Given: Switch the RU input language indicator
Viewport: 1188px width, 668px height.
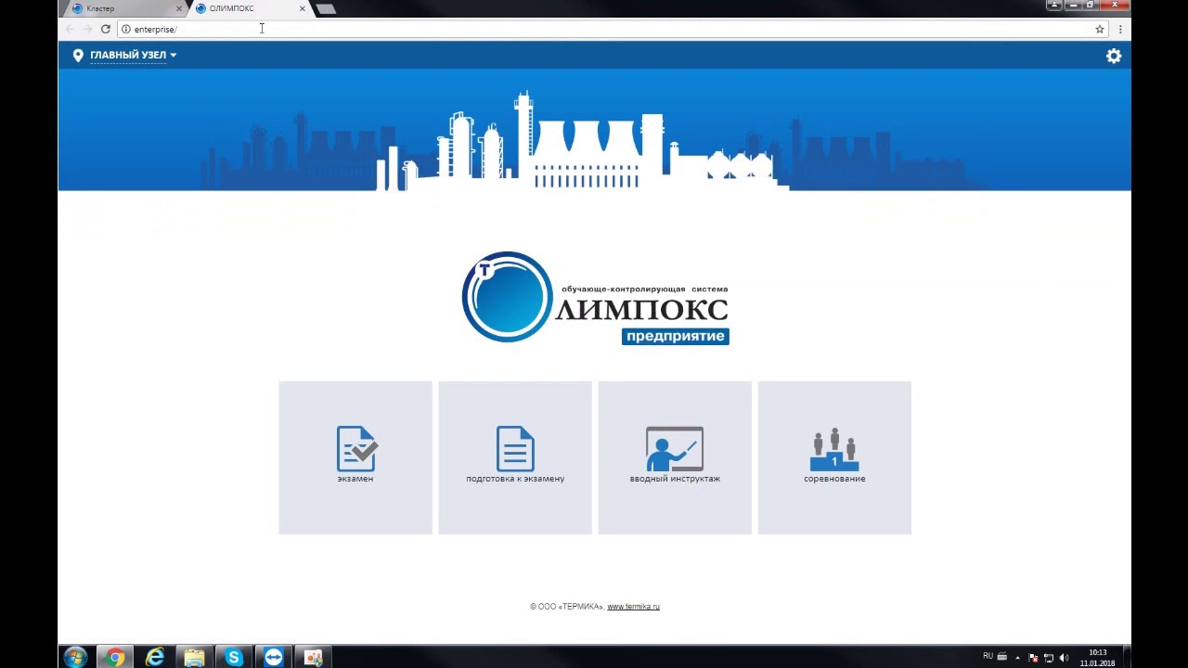Looking at the screenshot, I should click(x=988, y=657).
